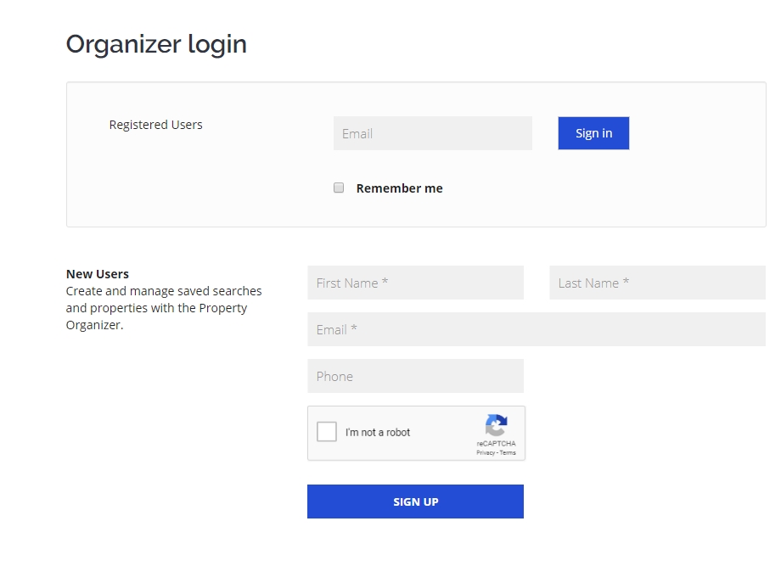Click into the First Name field

pos(415,283)
